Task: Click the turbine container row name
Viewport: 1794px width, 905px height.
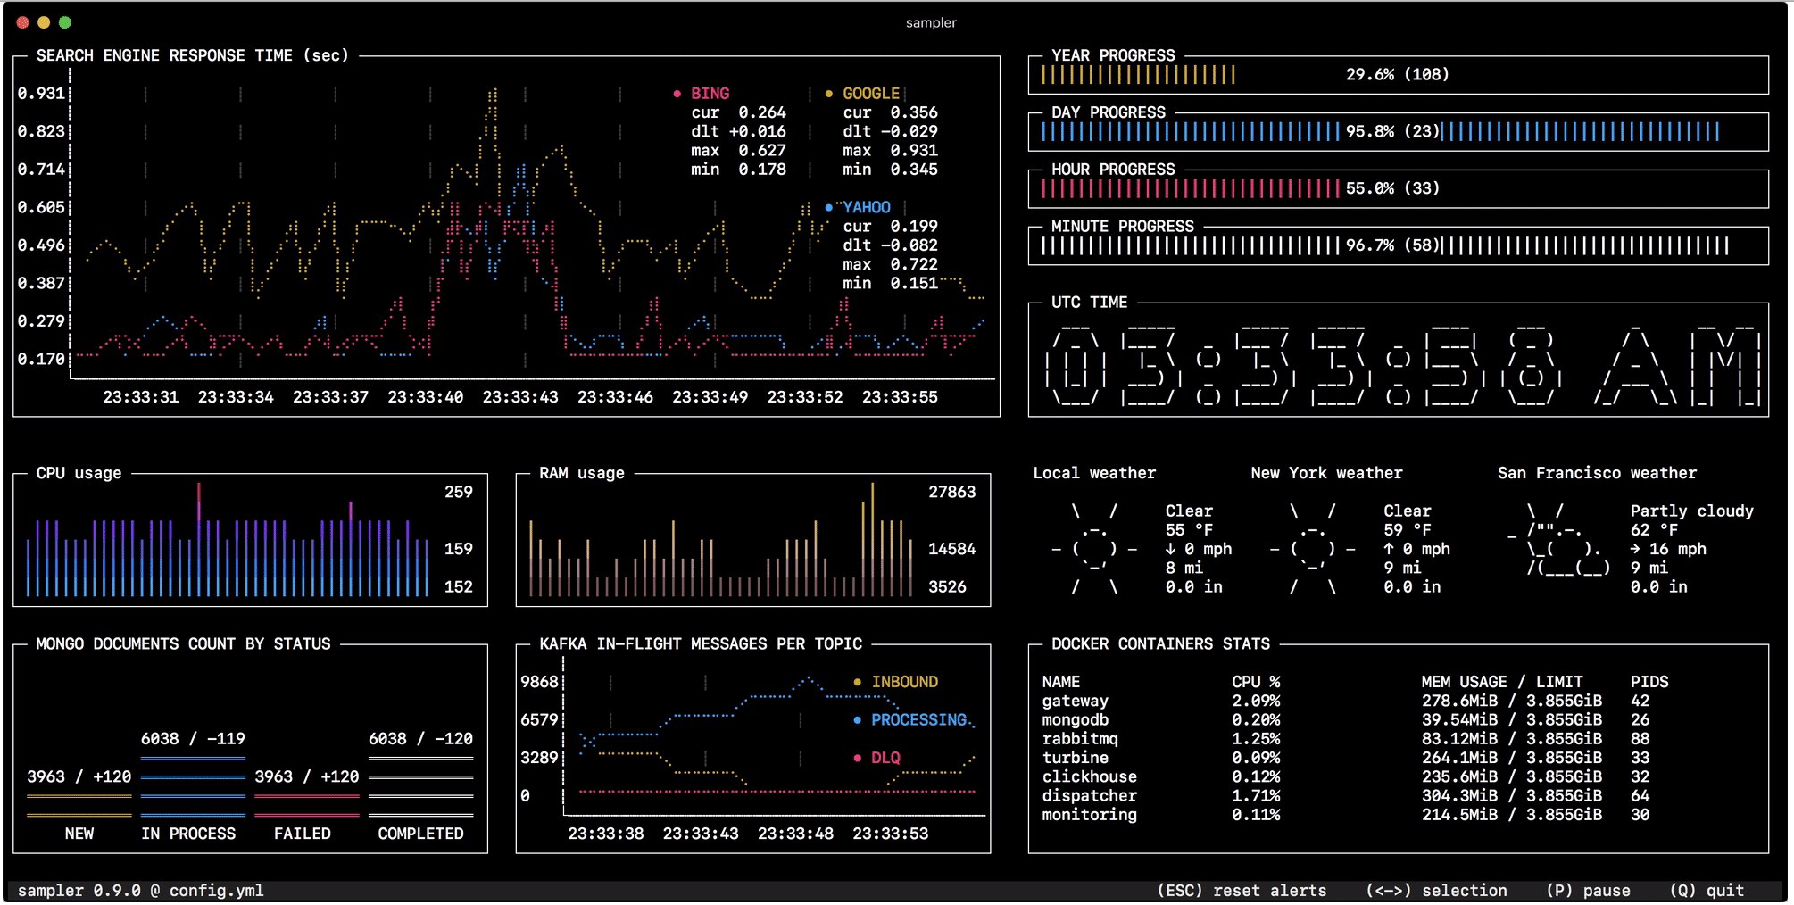Action: [1076, 758]
